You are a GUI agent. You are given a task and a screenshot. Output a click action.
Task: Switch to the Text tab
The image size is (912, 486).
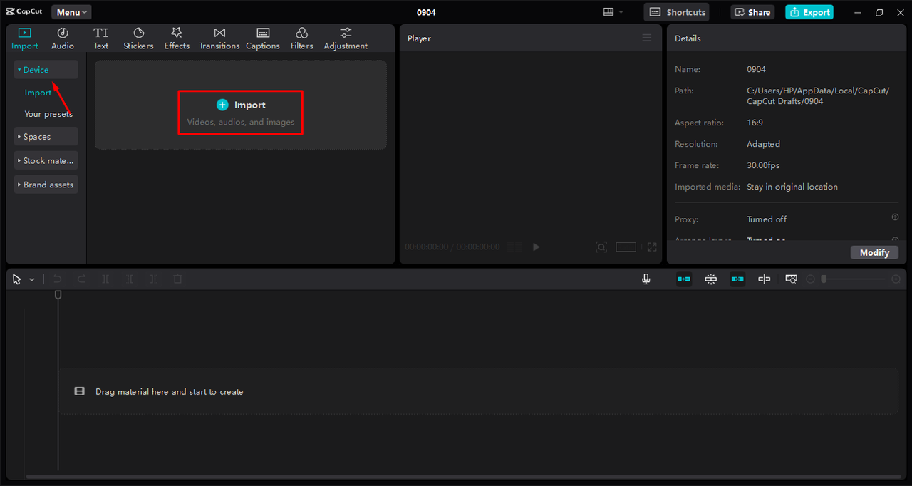pos(101,38)
